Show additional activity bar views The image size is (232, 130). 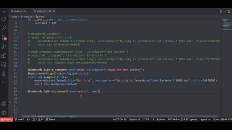click(x=4, y=83)
